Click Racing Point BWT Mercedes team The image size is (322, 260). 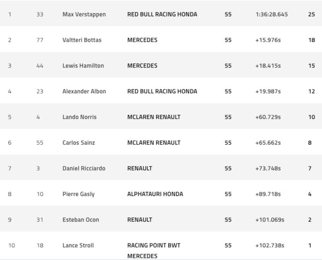tap(153, 250)
